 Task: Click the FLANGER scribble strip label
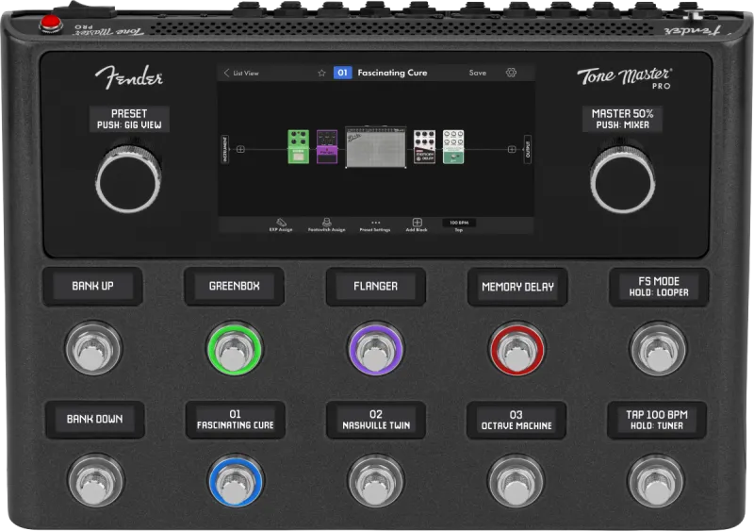coord(375,287)
